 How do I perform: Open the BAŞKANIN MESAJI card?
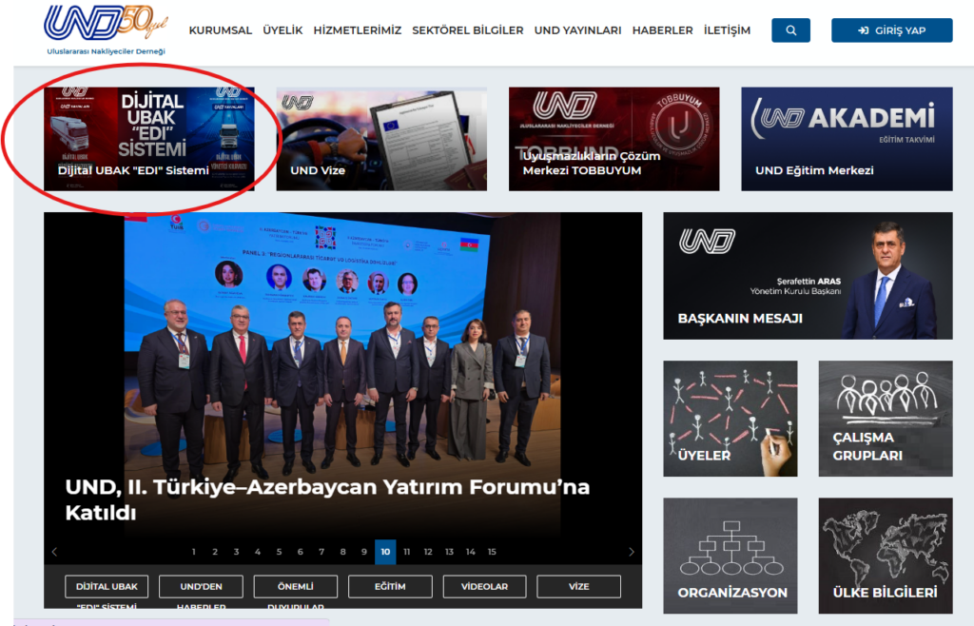pyautogui.click(x=808, y=276)
